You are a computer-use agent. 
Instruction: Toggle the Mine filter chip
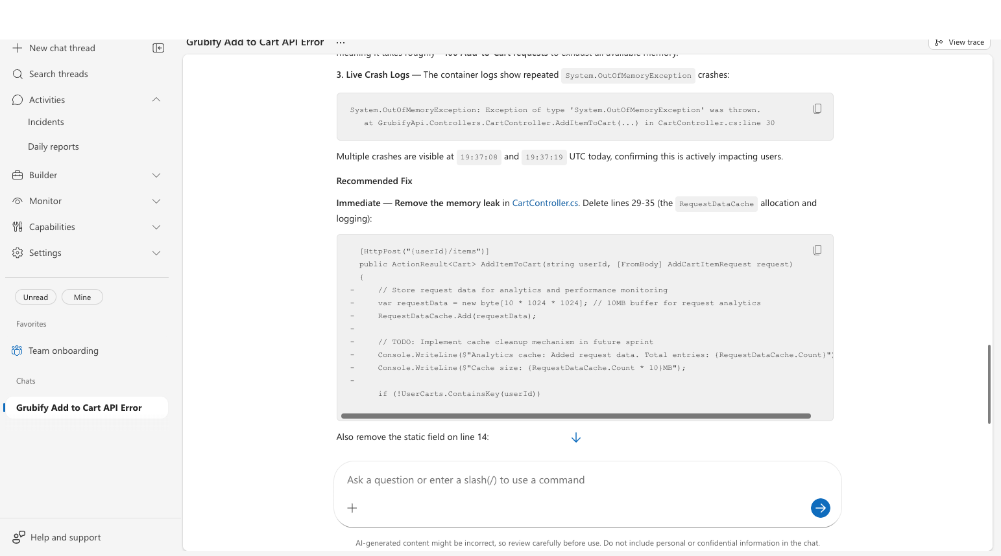click(x=82, y=297)
